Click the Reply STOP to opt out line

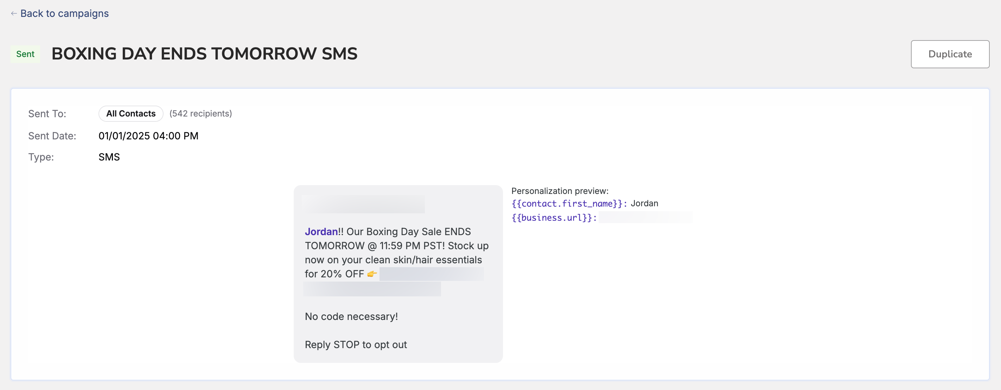(356, 345)
